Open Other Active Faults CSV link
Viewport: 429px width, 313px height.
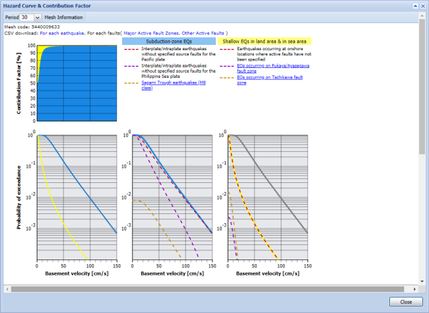(203, 32)
